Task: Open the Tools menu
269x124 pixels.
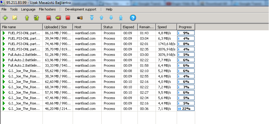Action: click(14, 9)
